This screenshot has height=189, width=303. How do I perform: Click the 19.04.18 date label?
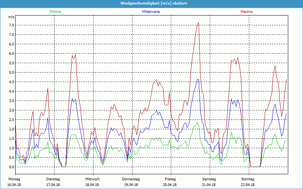(131, 185)
